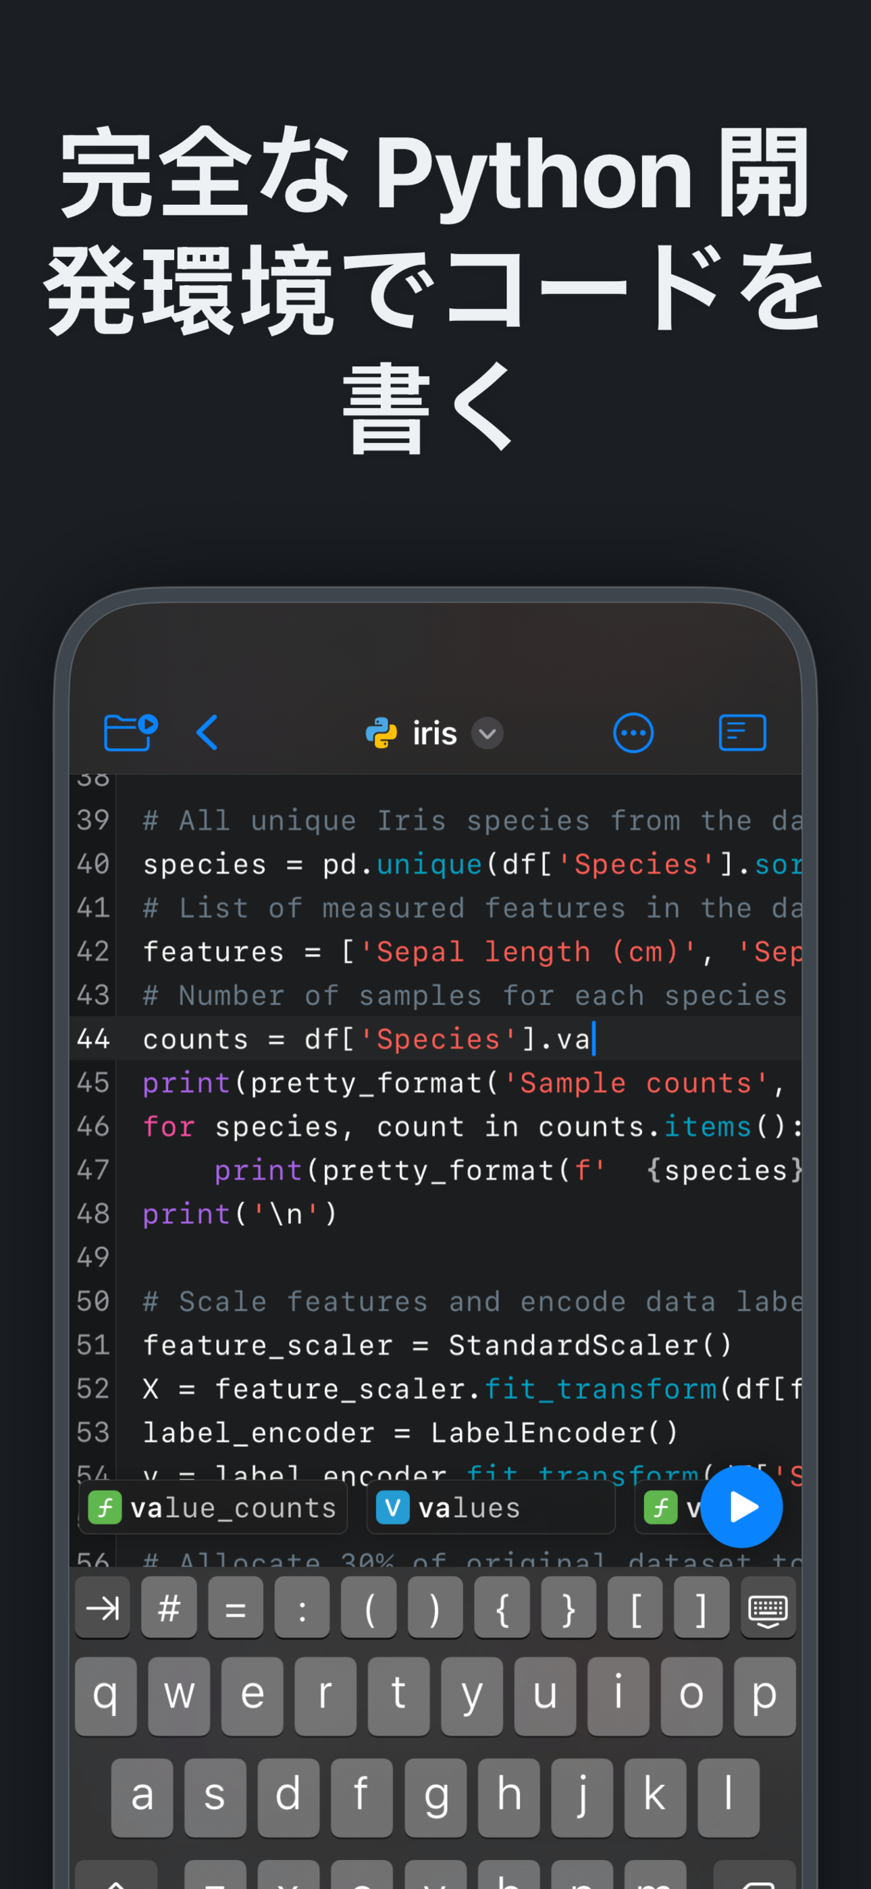Insert a closing curly brace
The width and height of the screenshot is (871, 1889).
(569, 1609)
